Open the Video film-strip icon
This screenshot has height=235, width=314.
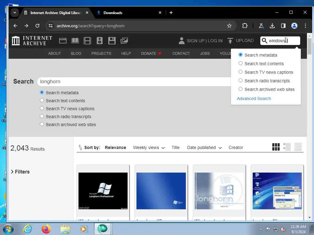pos(87,41)
